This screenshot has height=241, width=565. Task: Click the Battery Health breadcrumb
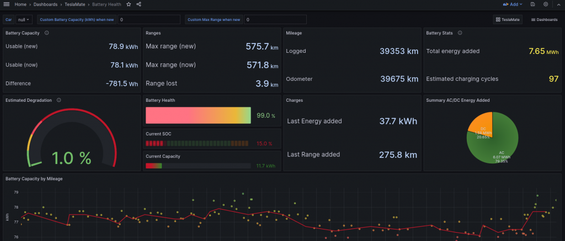pyautogui.click(x=106, y=4)
